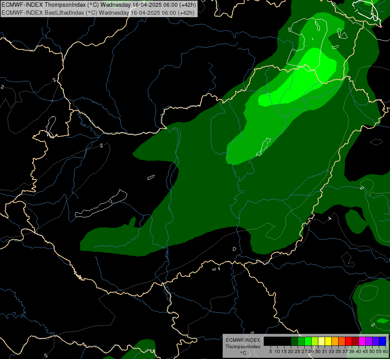390x359 pixels.
Task: Pick the dark red 39–40 legend swatch
Action: (x=355, y=341)
